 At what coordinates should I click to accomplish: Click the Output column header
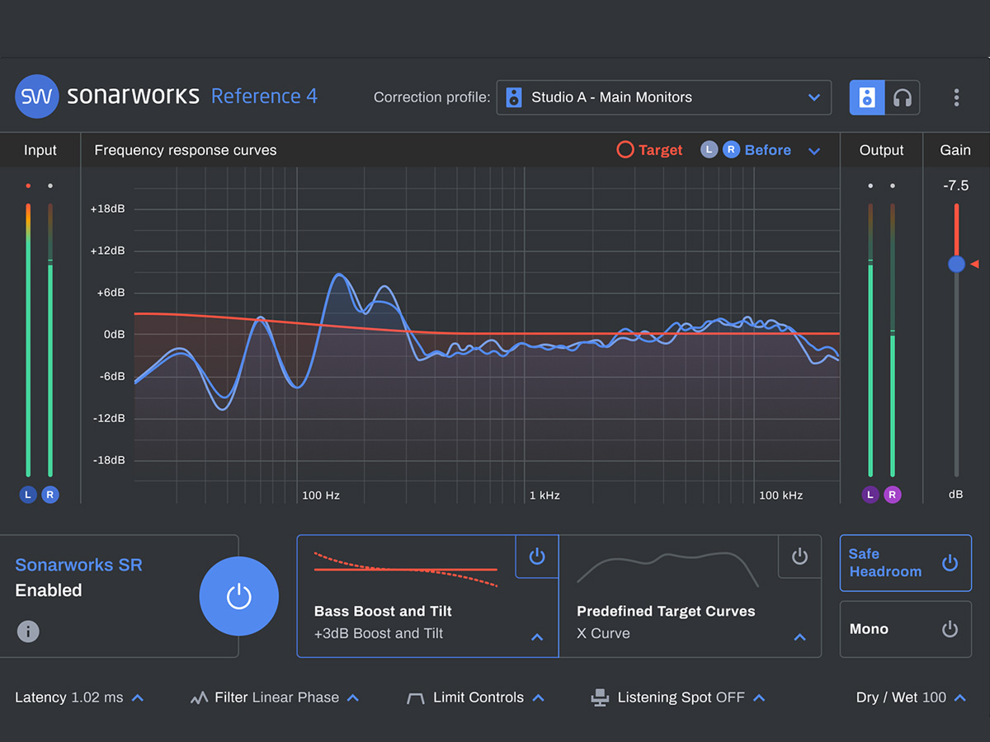coord(882,150)
